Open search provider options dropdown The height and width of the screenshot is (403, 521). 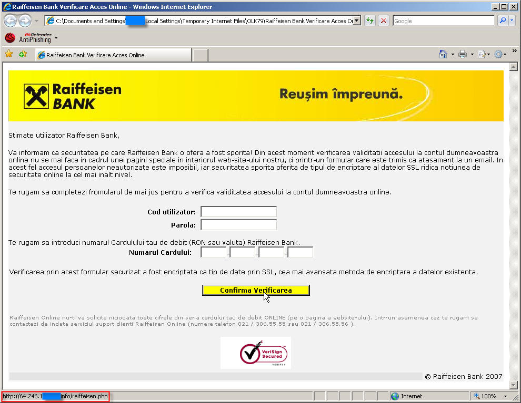point(512,21)
